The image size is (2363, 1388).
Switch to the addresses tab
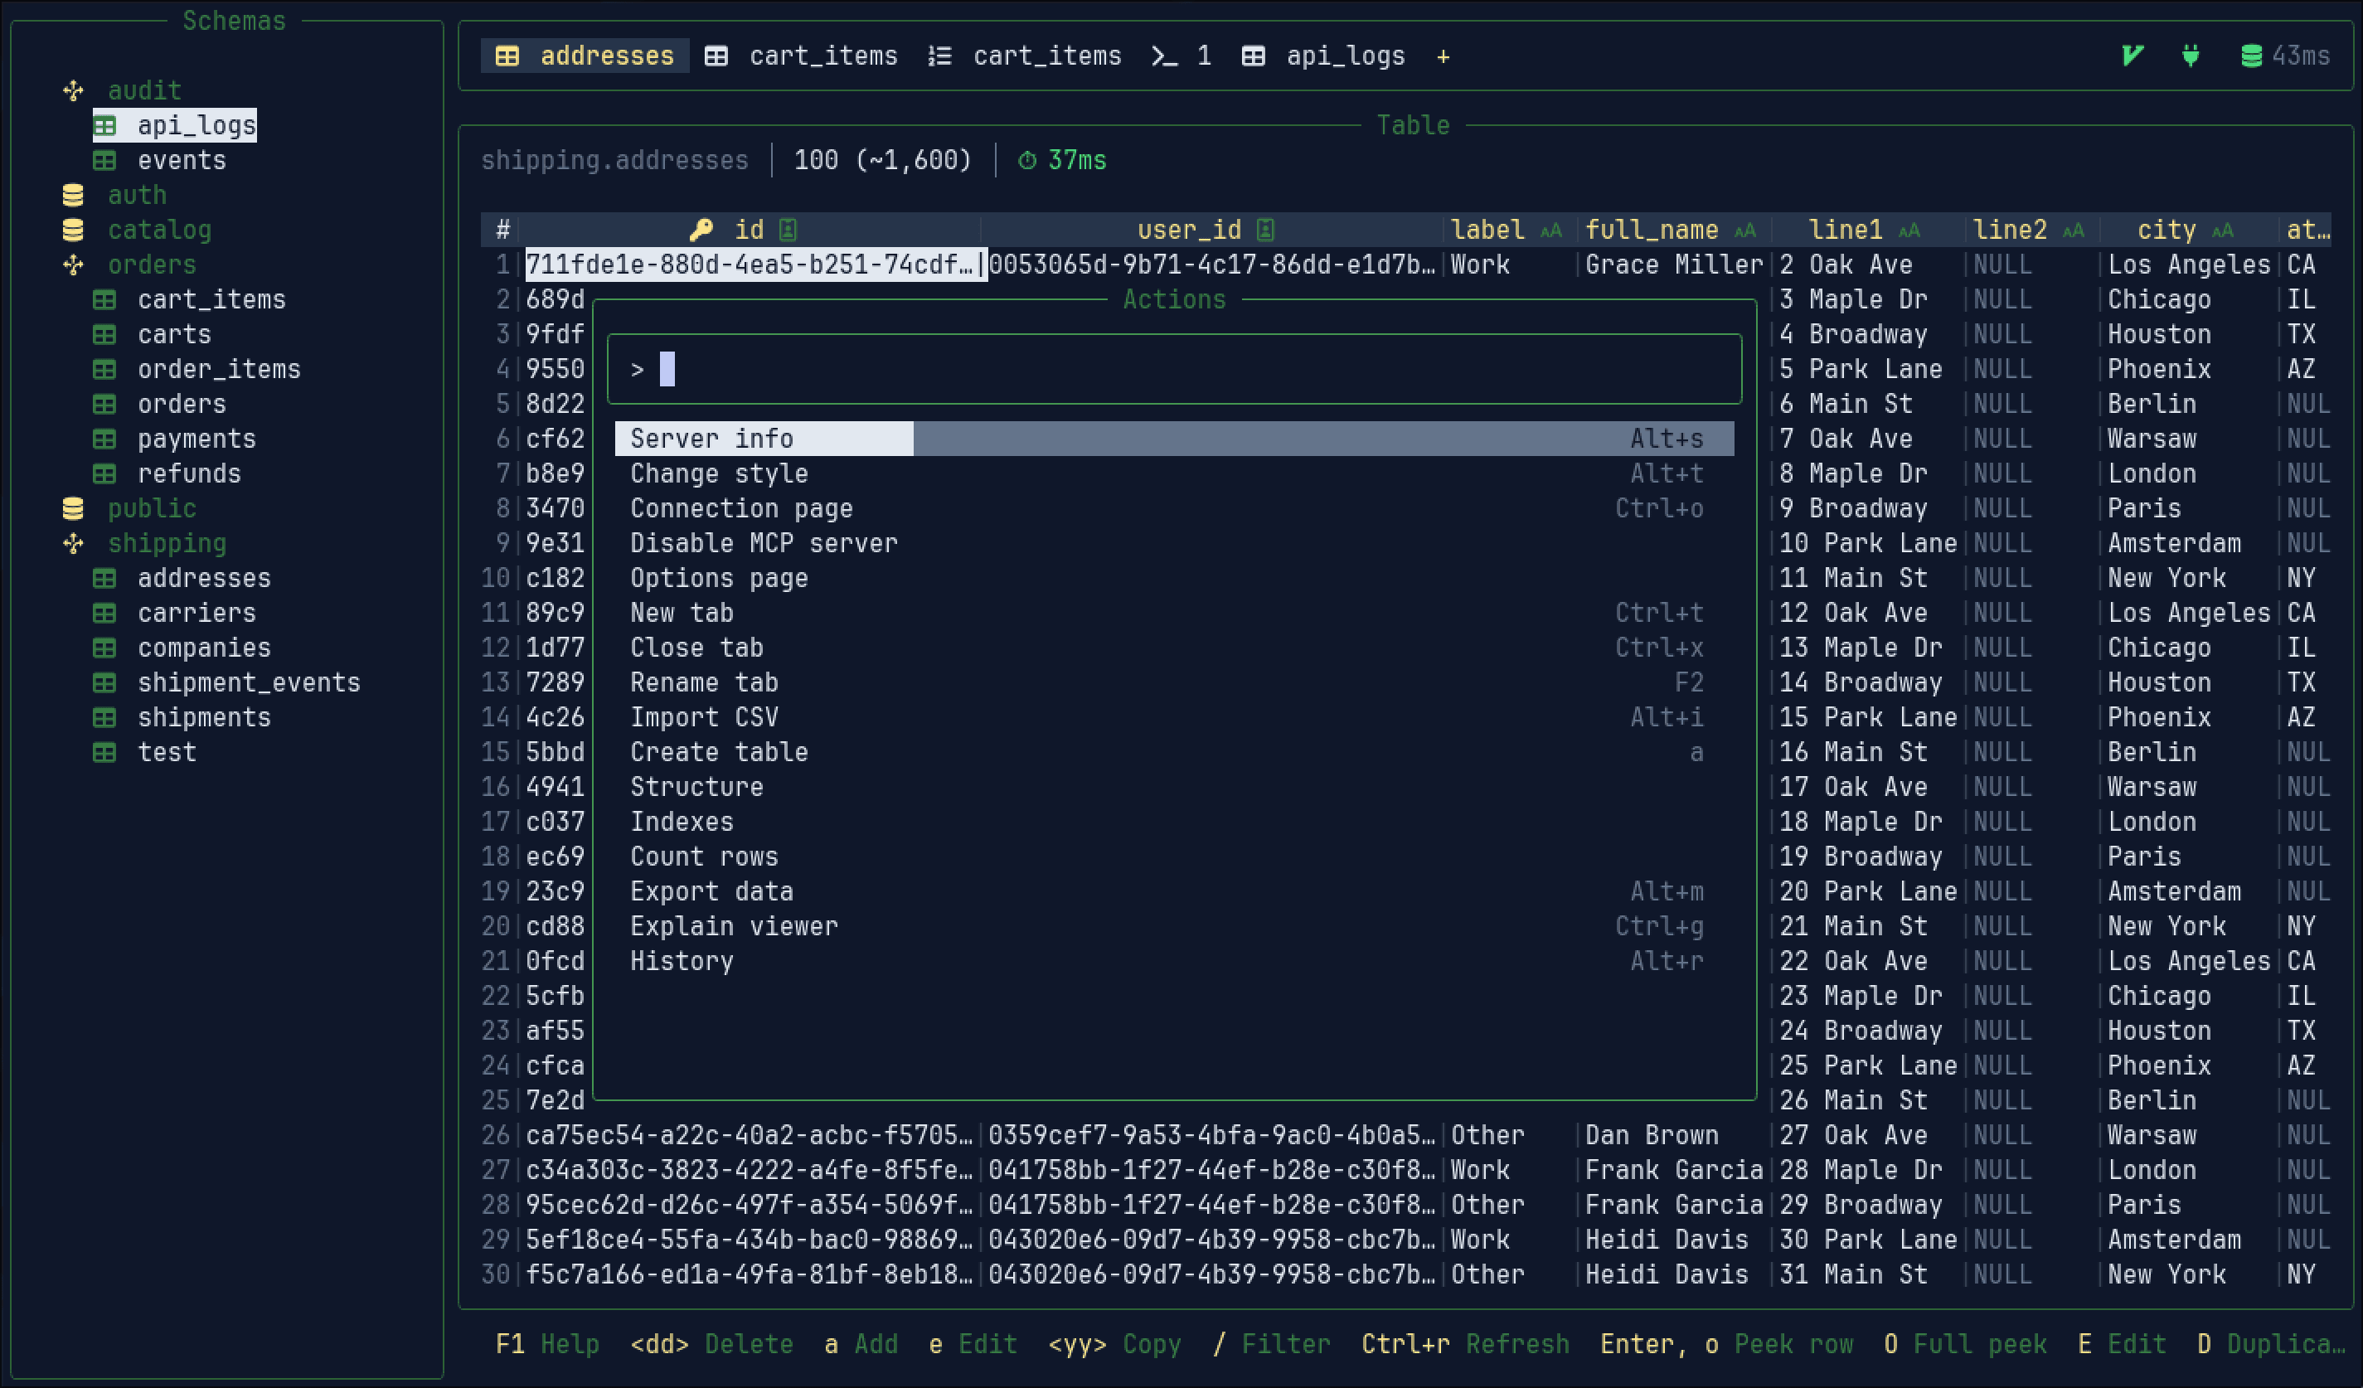pos(585,56)
